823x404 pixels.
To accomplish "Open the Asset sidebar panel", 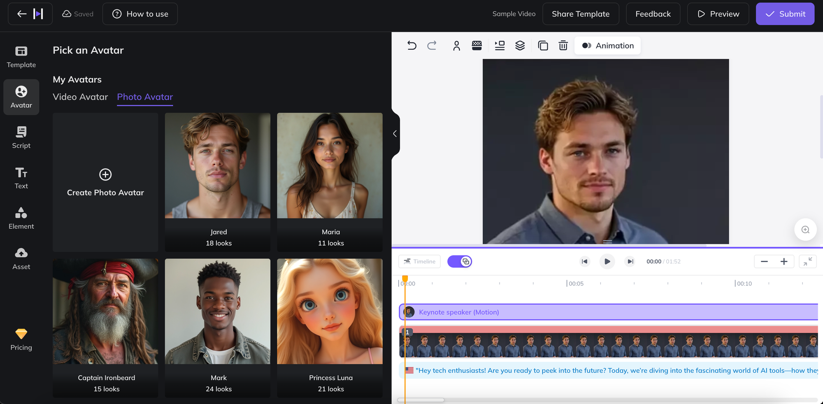I will coord(21,258).
